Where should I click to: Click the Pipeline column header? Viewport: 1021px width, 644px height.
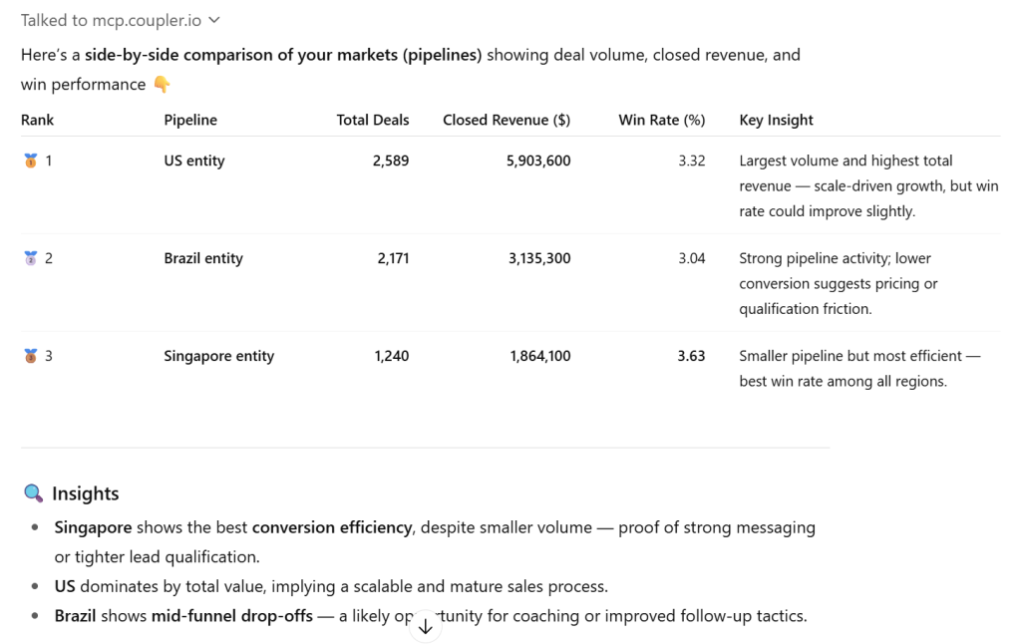[190, 120]
